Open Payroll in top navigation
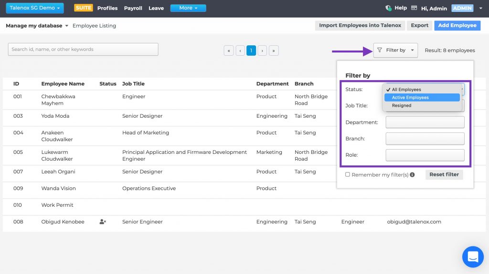Image resolution: width=489 pixels, height=274 pixels. [133, 8]
